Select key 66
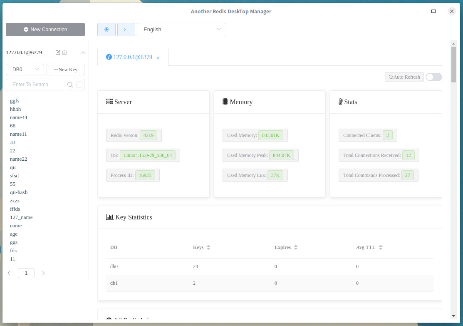This screenshot has width=463, height=326. click(13, 126)
